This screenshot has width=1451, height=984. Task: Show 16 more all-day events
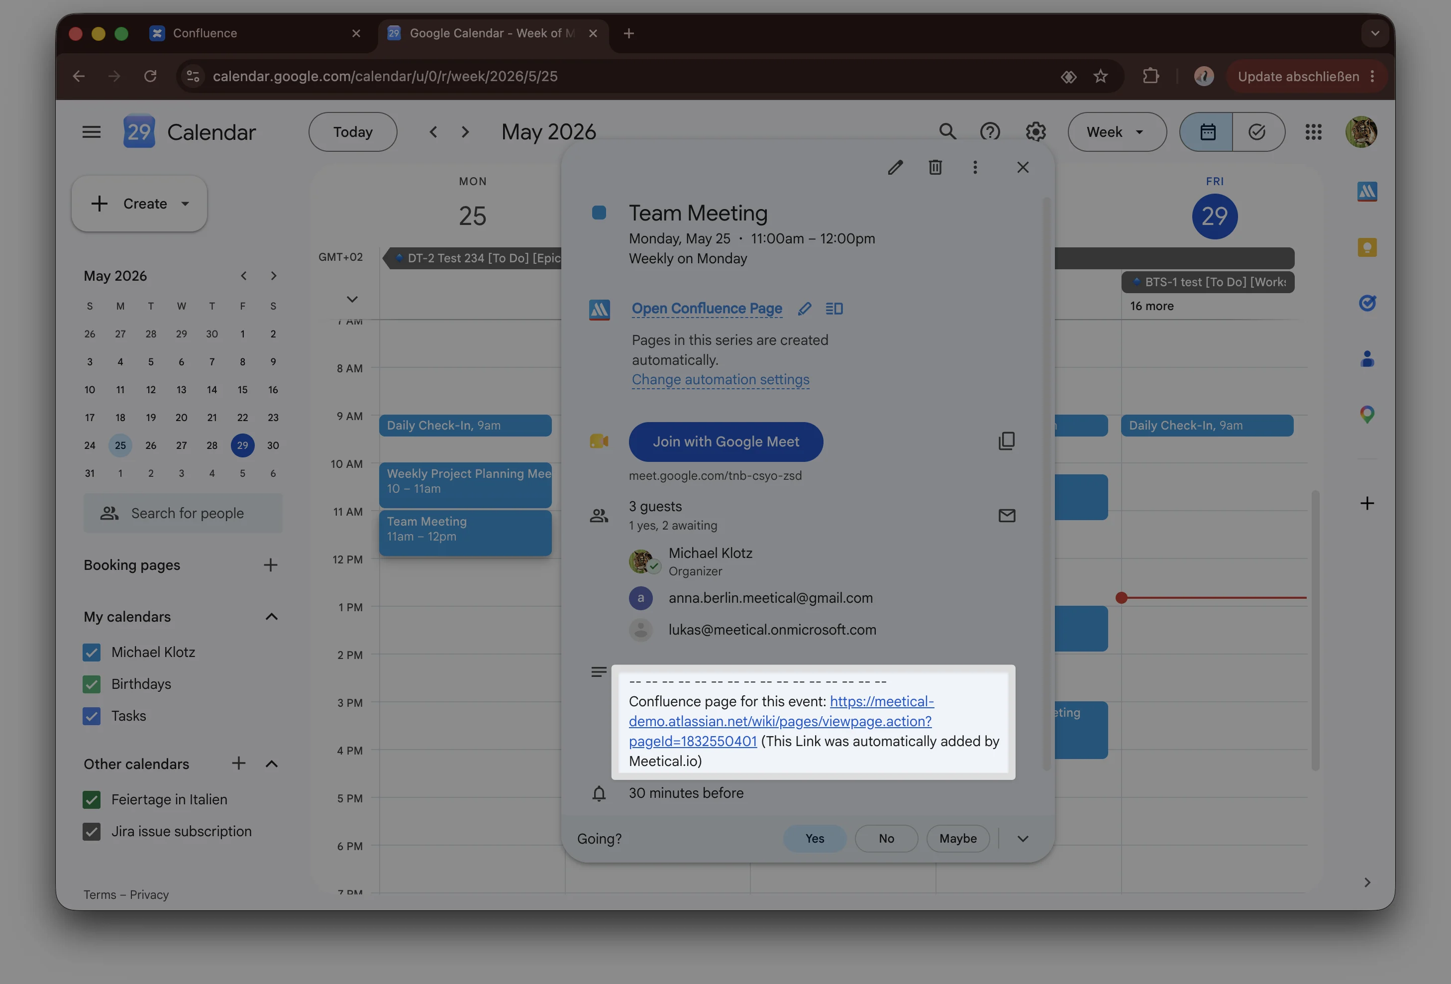coord(1152,306)
